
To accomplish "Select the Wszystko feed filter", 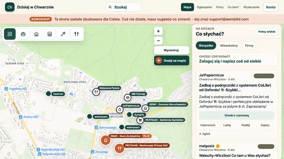I will coord(206,45).
